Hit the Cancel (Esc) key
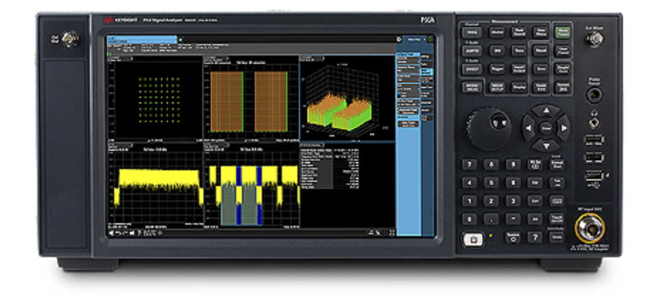This screenshot has height=297, width=664. coord(557,164)
